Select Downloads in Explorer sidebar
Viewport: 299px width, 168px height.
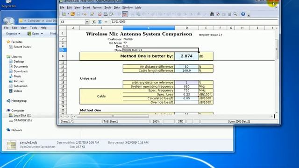click(x=18, y=71)
